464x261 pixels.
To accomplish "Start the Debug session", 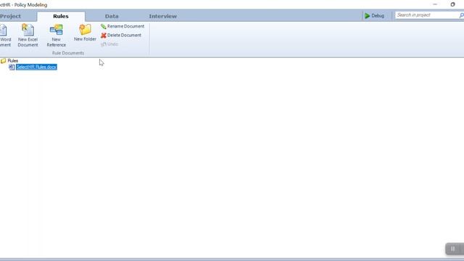I will (374, 16).
